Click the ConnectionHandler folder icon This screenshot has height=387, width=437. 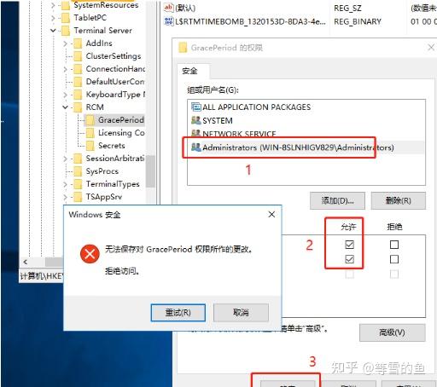[78, 69]
